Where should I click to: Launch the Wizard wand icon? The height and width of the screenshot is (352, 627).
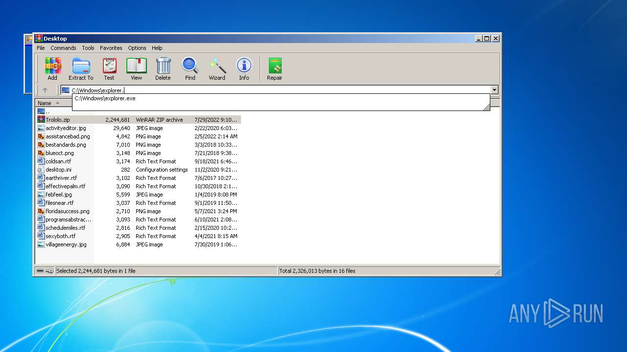[217, 69]
